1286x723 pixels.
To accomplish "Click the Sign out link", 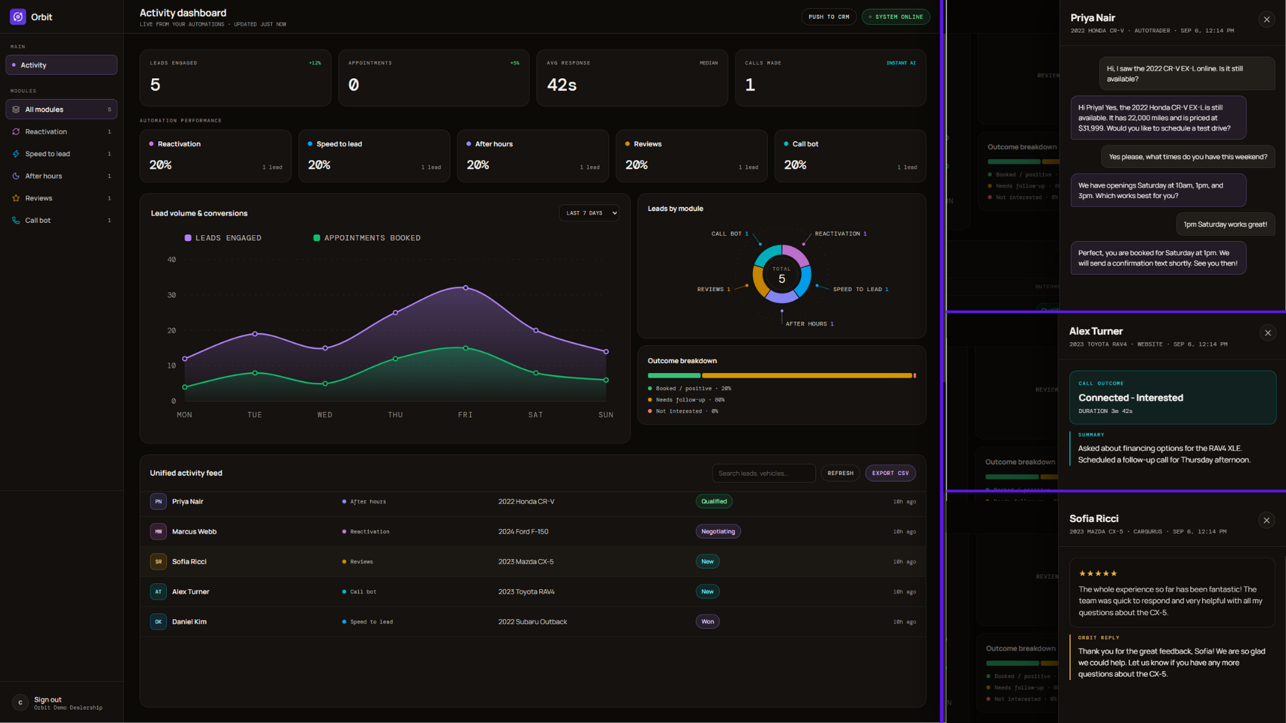I will (48, 700).
